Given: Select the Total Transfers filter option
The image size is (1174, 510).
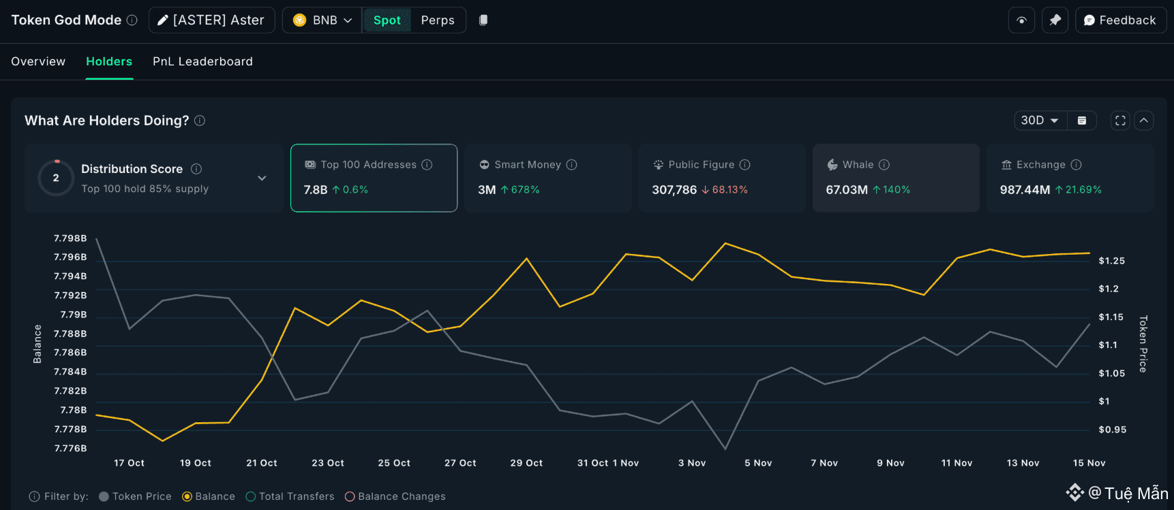Looking at the screenshot, I should (251, 496).
